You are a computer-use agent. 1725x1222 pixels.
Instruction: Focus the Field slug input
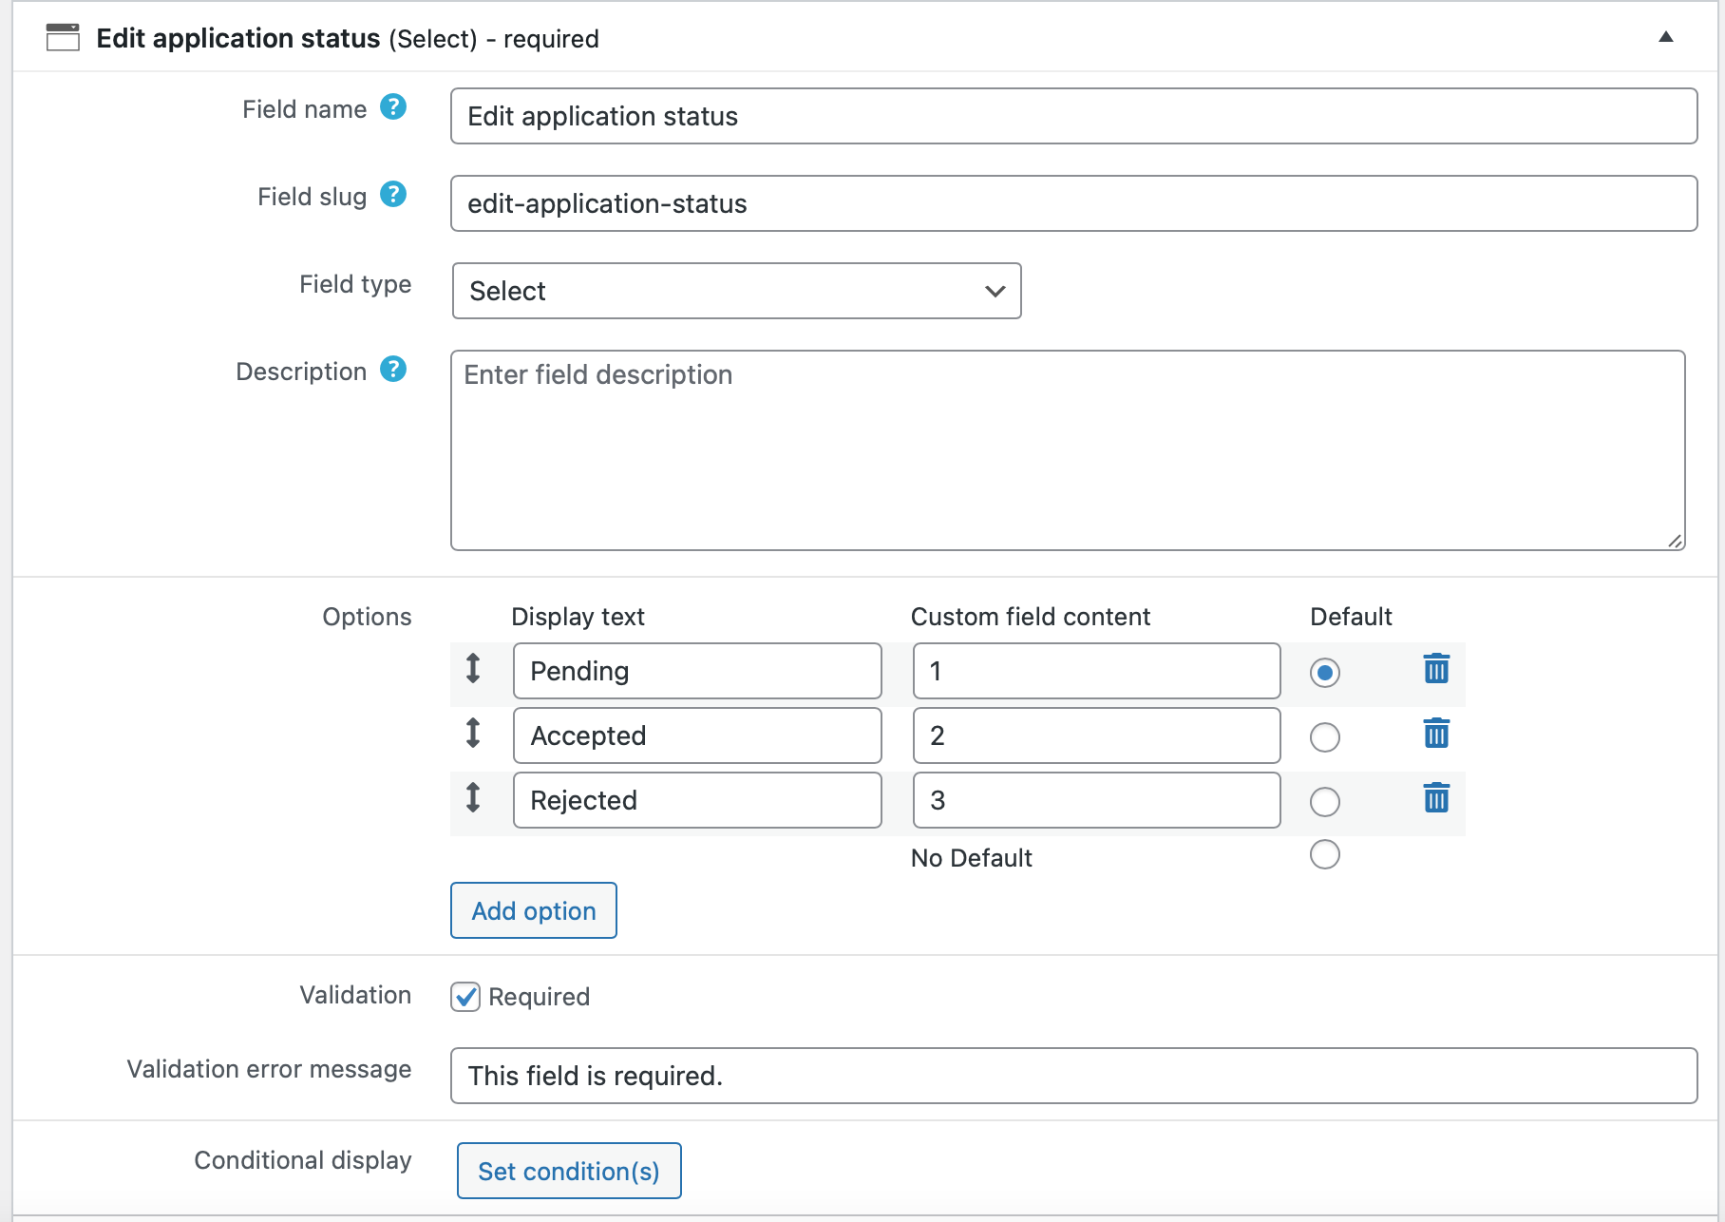1073,203
